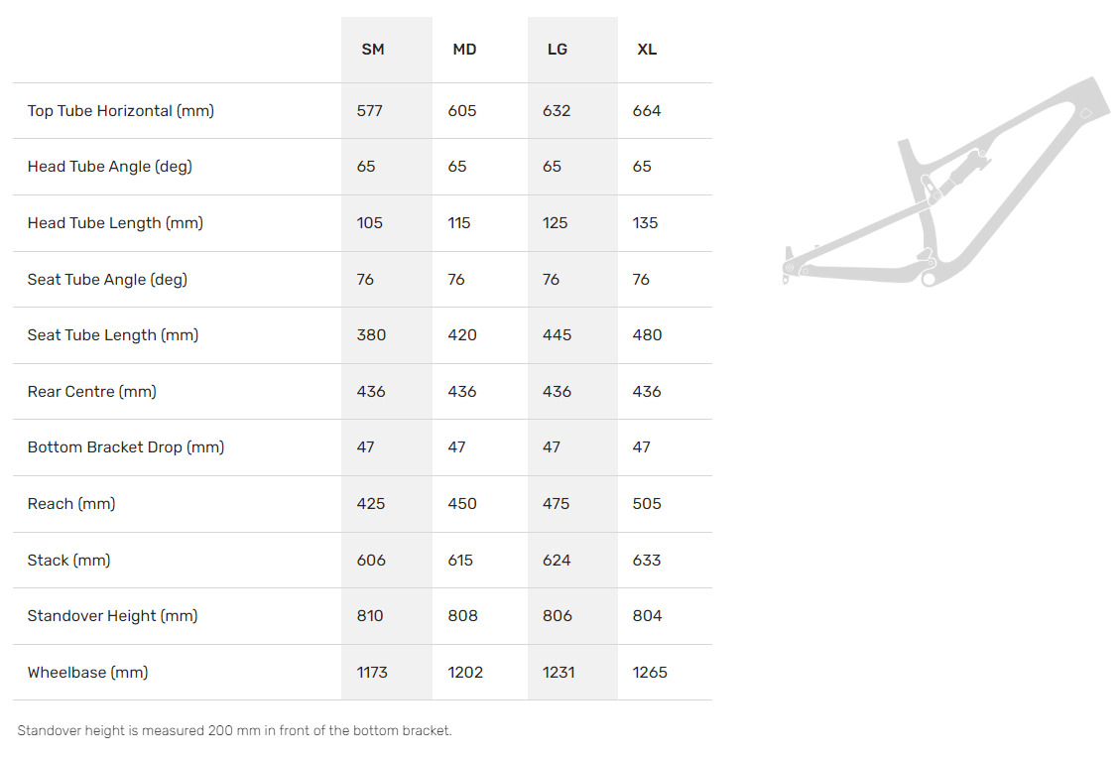1120x761 pixels.
Task: Select the Seat Tube Angle row label
Action: point(107,280)
